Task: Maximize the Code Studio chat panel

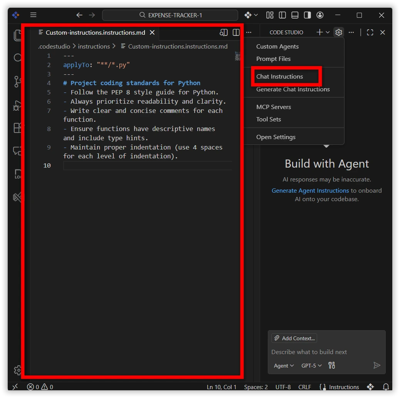Action: pyautogui.click(x=370, y=32)
